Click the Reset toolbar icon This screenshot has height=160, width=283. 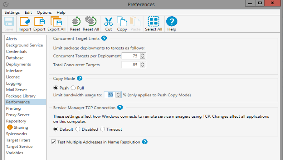coord(75,22)
